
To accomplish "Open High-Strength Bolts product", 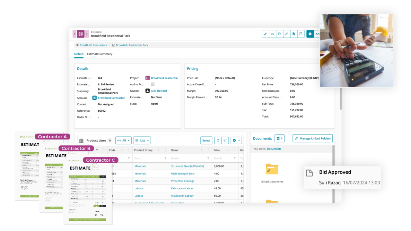I will coord(183,174).
